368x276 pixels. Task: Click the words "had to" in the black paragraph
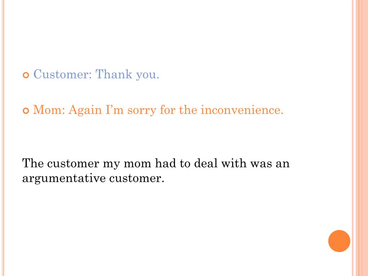(172, 163)
